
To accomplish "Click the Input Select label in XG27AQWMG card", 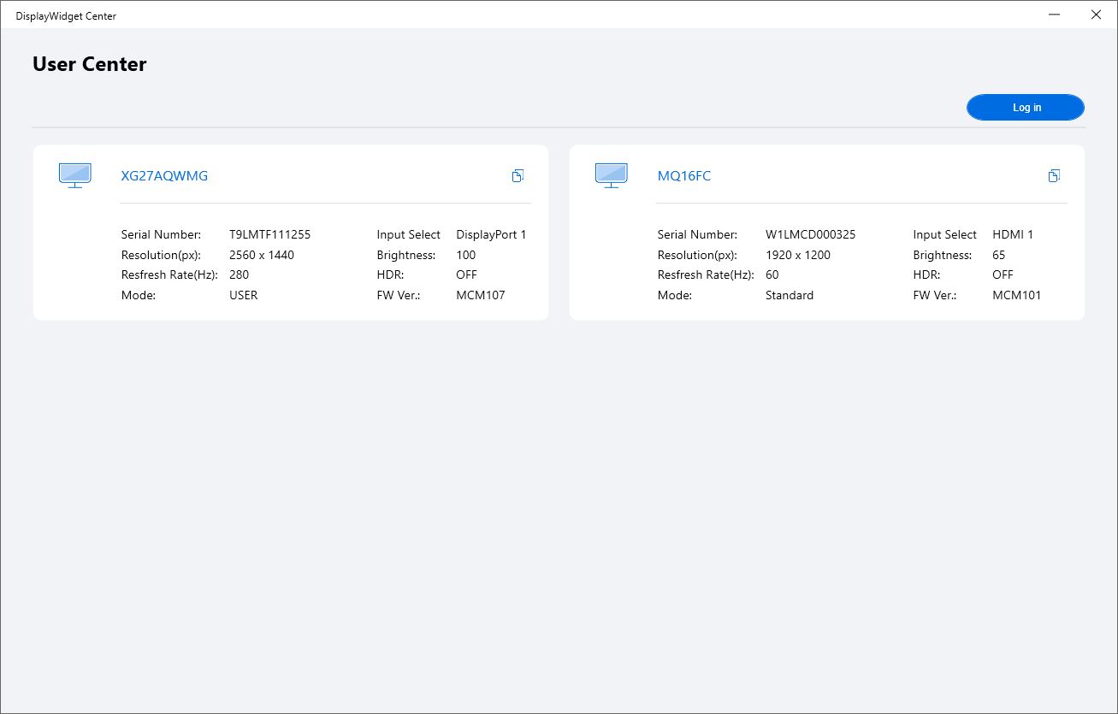I will 409,234.
